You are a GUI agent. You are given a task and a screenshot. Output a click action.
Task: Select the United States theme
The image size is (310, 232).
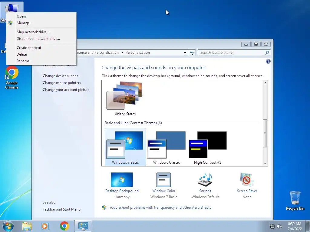tap(125, 99)
